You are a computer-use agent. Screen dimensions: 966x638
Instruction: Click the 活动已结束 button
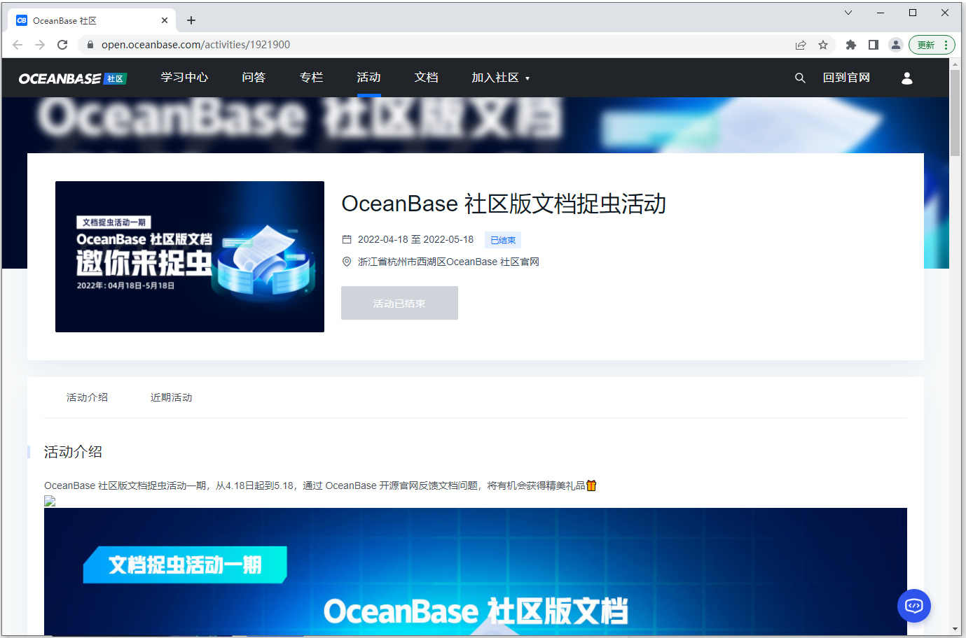coord(399,303)
